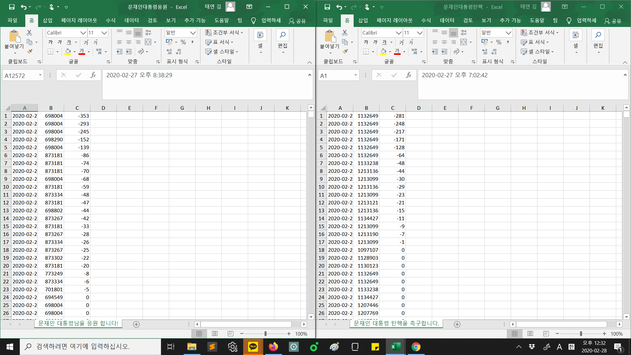The image size is (631, 355).
Task: Click Format Painter brush in left window
Action: pyautogui.click(x=30, y=52)
